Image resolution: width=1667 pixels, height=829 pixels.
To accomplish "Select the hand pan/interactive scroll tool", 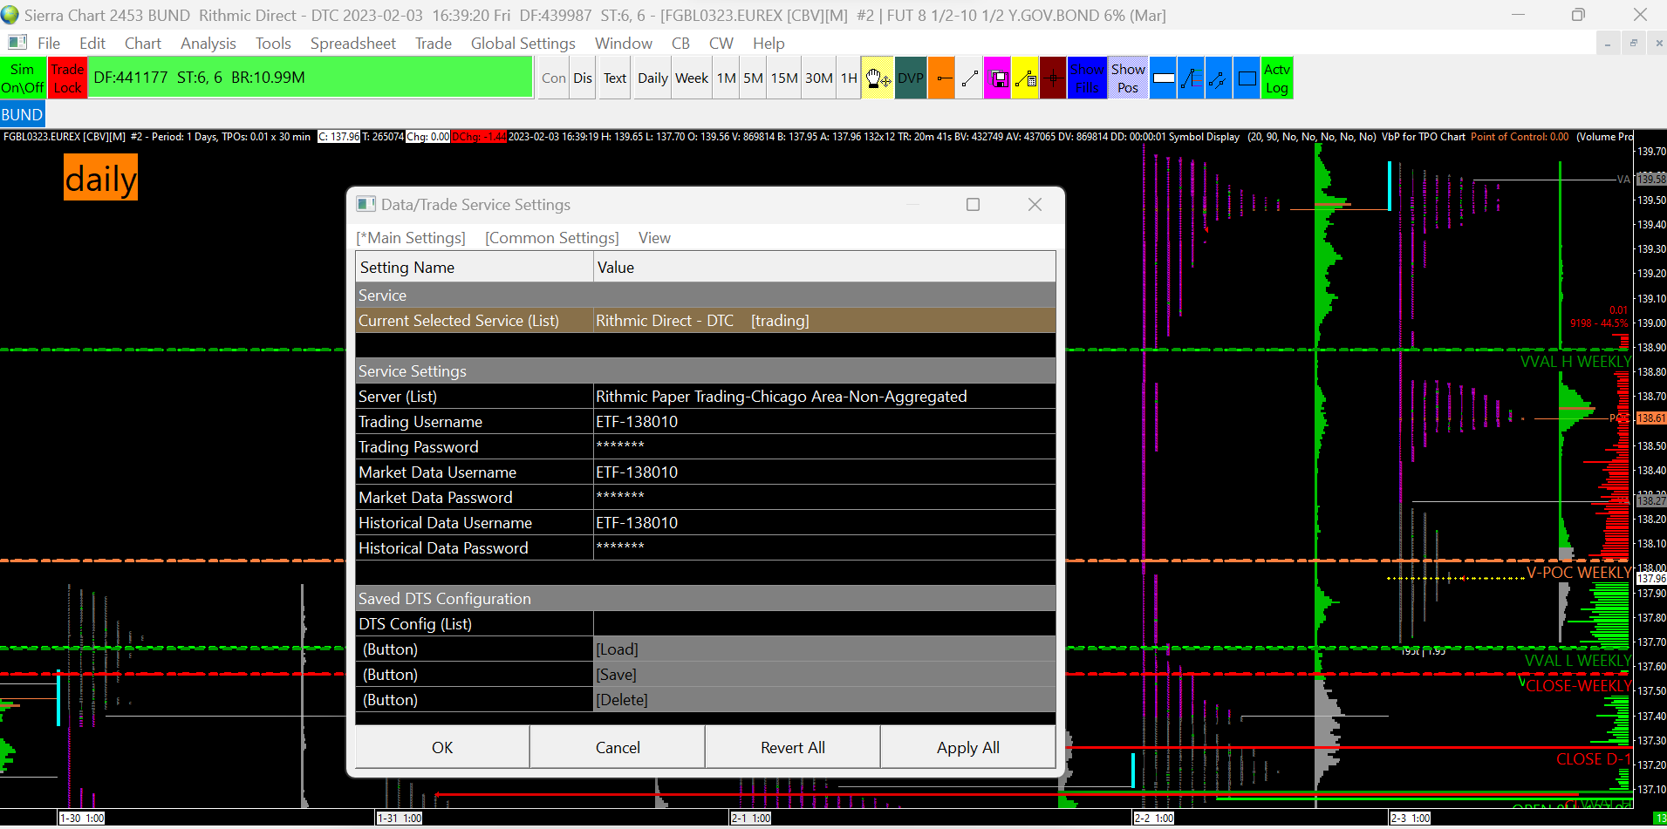I will click(x=877, y=78).
